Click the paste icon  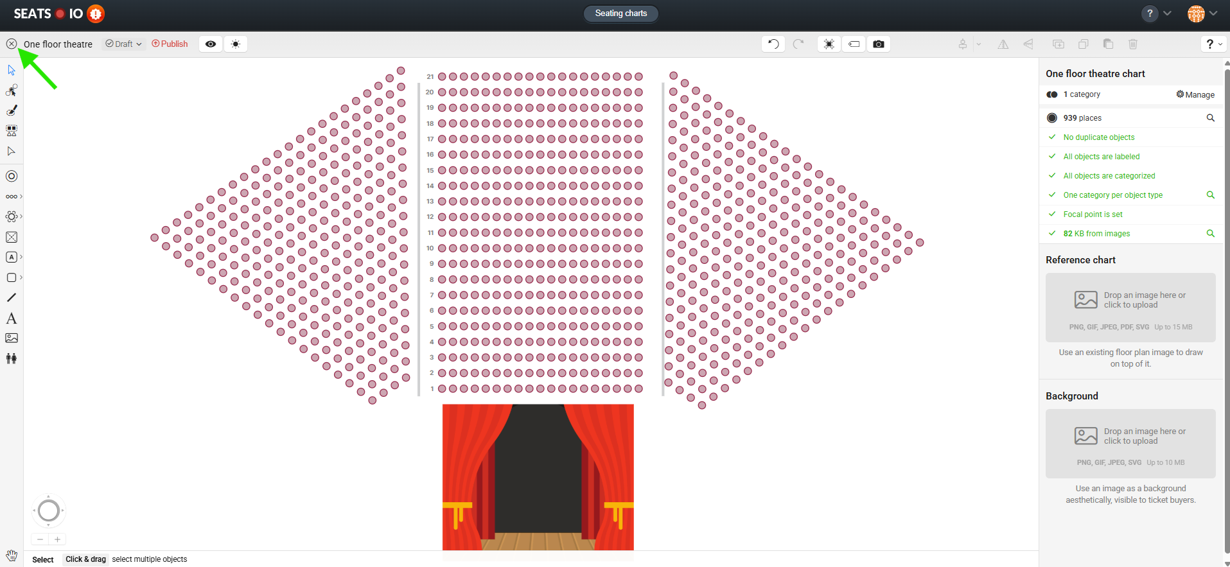tap(1108, 44)
